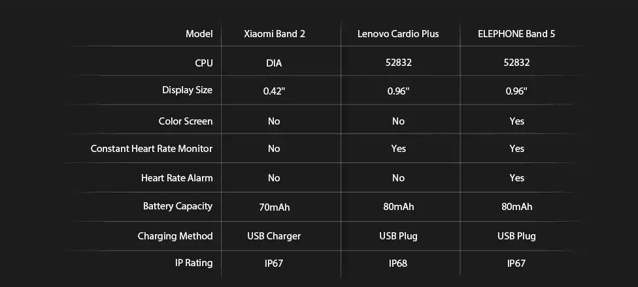Select the 0.42" display size value
This screenshot has width=638, height=287.
pyautogui.click(x=274, y=91)
